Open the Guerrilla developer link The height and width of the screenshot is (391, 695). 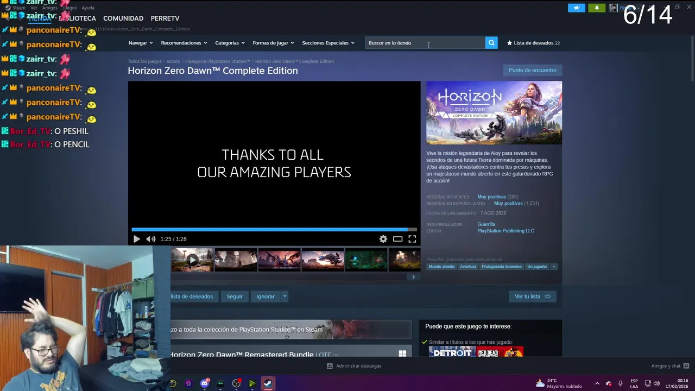[x=486, y=224]
